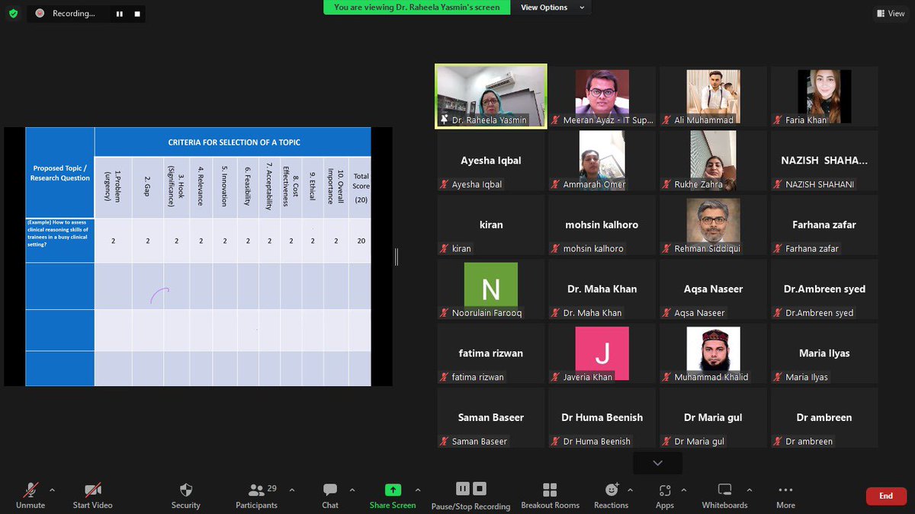Click the total score '20' cell
Viewport: 915px width, 514px height.
click(x=361, y=241)
